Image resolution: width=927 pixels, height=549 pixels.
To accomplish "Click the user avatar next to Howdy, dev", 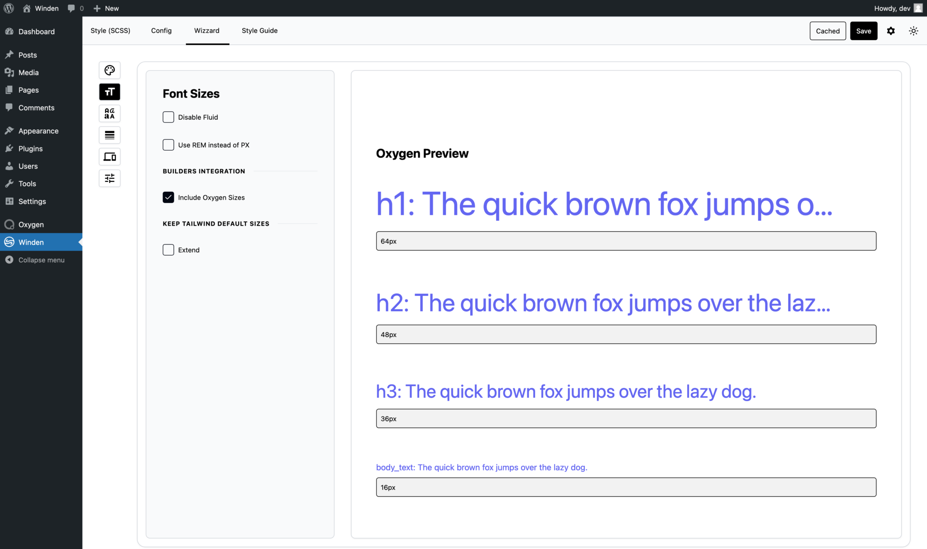I will click(x=918, y=8).
